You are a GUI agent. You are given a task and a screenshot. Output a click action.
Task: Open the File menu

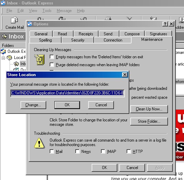(9, 11)
